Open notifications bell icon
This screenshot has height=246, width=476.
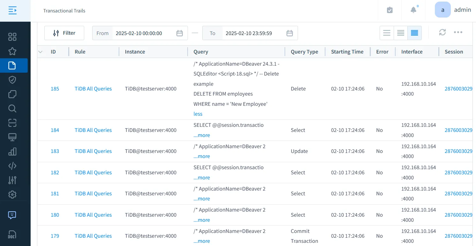pyautogui.click(x=413, y=10)
